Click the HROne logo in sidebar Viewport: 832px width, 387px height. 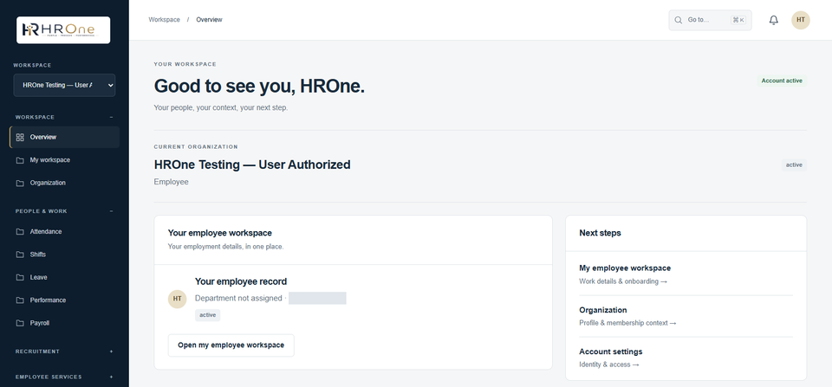[63, 29]
